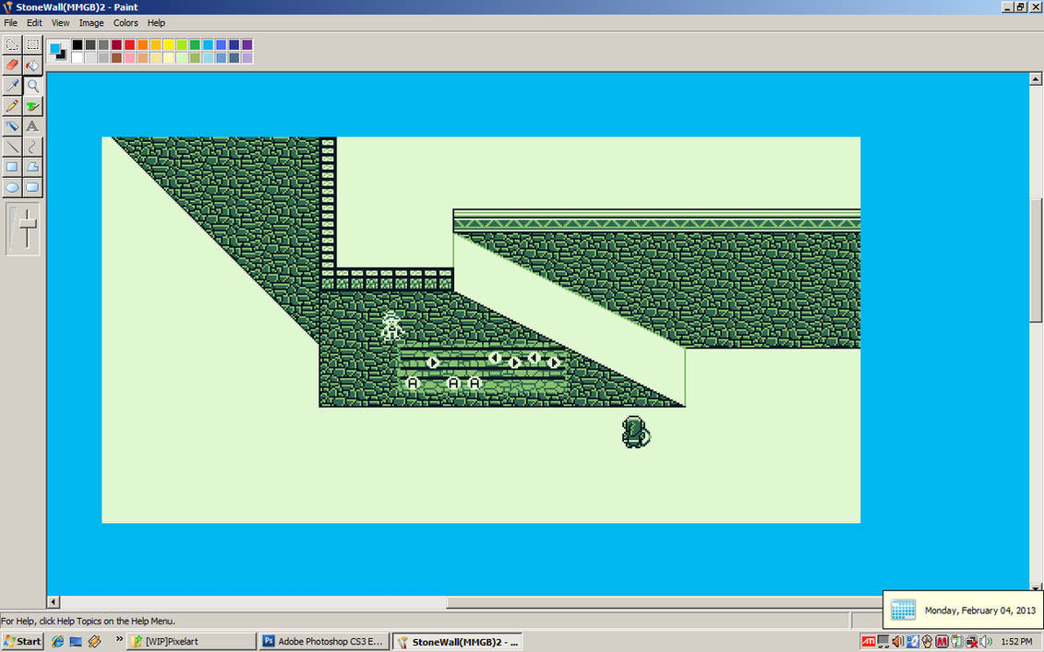Image resolution: width=1044 pixels, height=652 pixels.
Task: Click the speaker volume tray icon
Action: coord(986,641)
